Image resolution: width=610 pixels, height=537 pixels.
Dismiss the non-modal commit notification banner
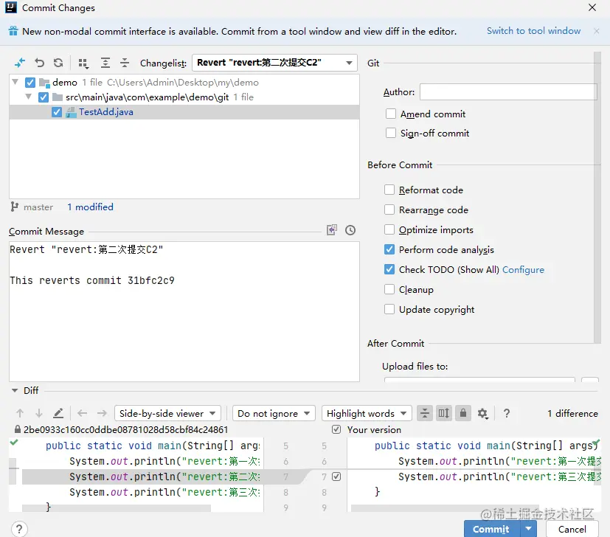tap(597, 31)
